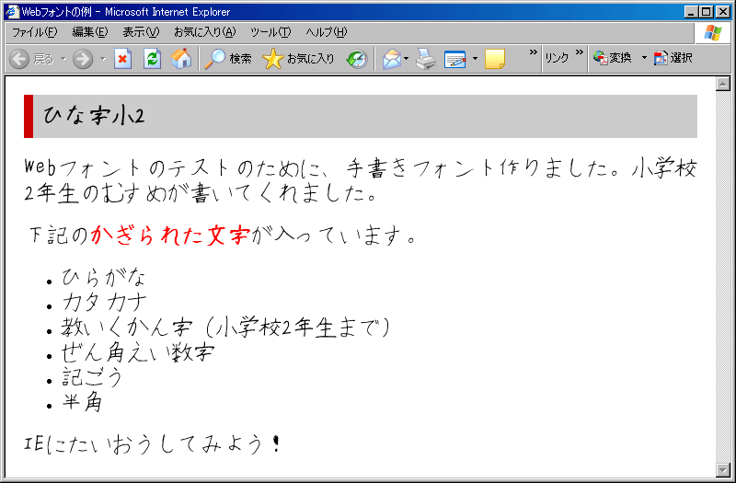The height and width of the screenshot is (483, 736).
Task: Click the Mail envelope icon
Action: (x=392, y=59)
